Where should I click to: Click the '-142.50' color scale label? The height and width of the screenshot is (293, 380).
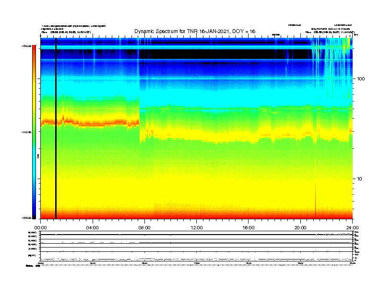[x=26, y=132]
